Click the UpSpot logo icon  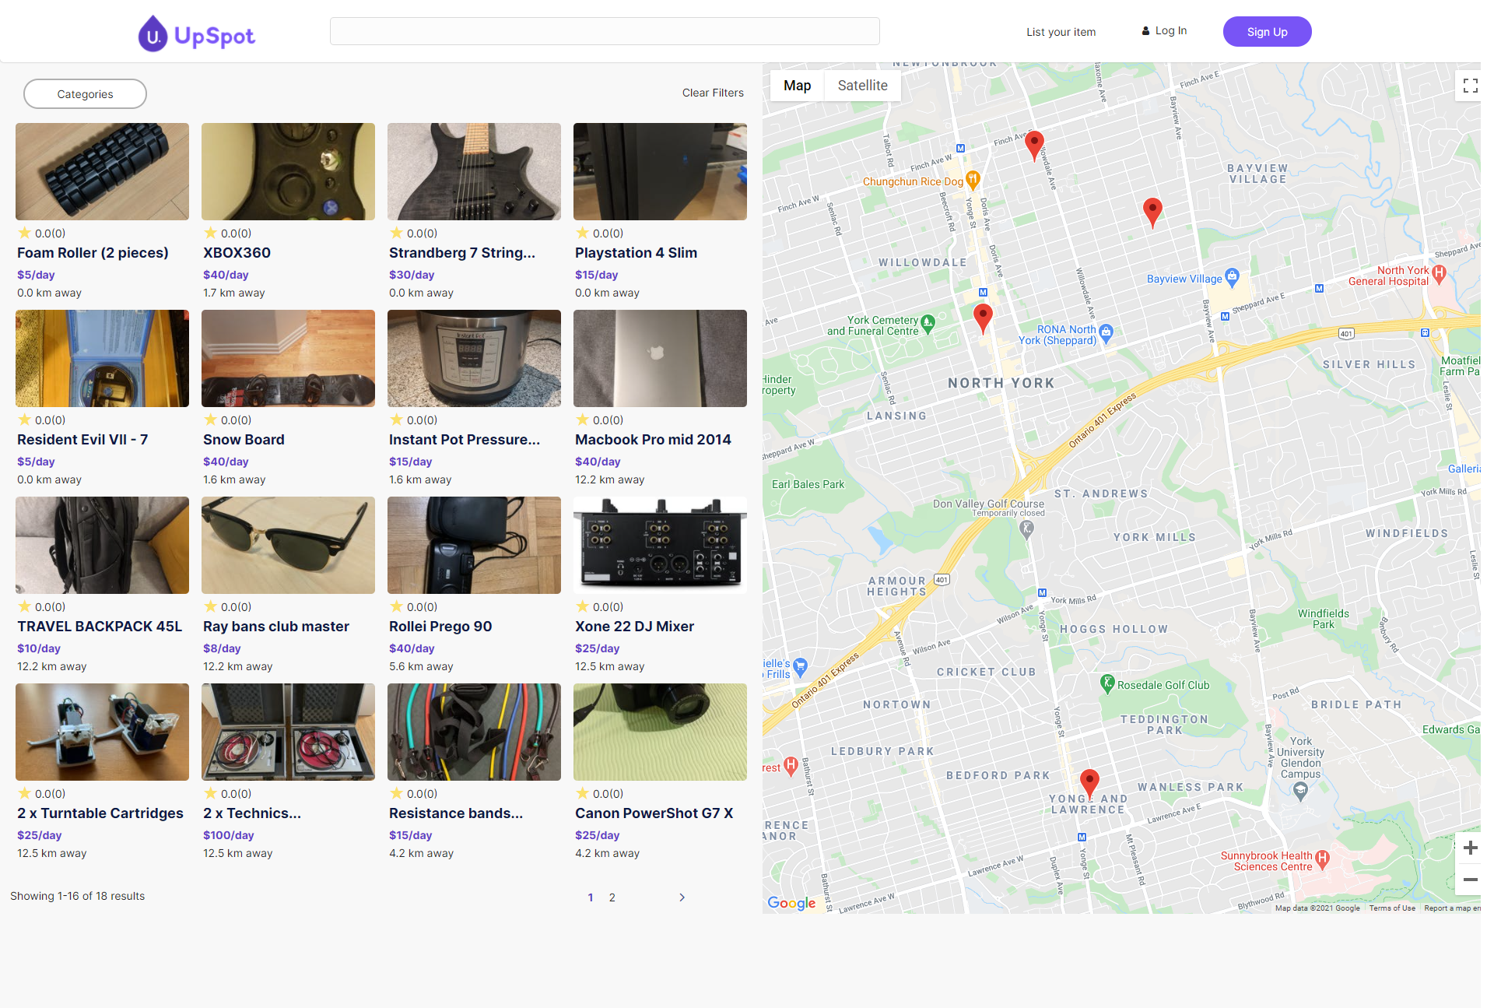tap(153, 34)
